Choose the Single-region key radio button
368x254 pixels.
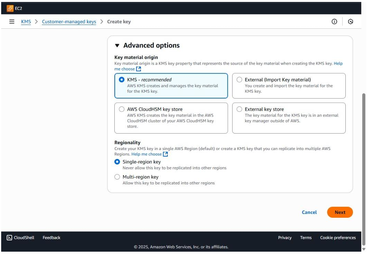pos(117,162)
